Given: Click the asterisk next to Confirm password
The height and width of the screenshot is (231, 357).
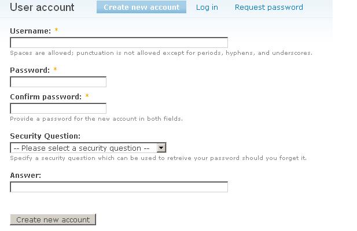Looking at the screenshot, I should [x=87, y=96].
